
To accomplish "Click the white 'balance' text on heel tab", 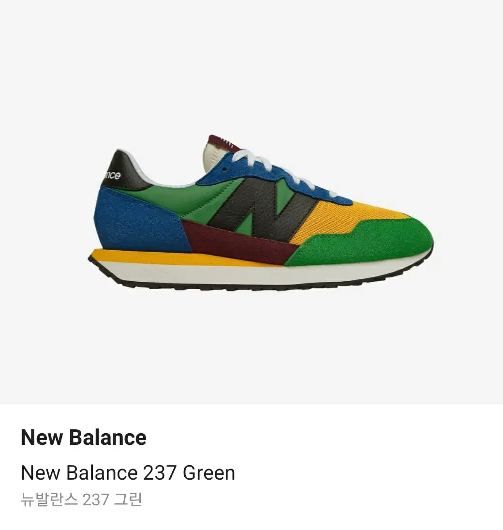I will pos(111,175).
